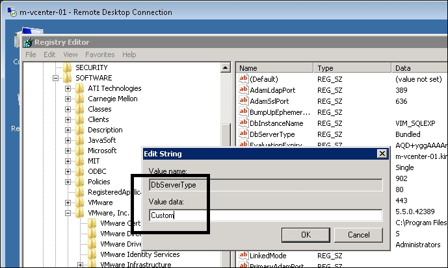Click the DbInstanceName string value icon
448x268 pixels.
(243, 123)
